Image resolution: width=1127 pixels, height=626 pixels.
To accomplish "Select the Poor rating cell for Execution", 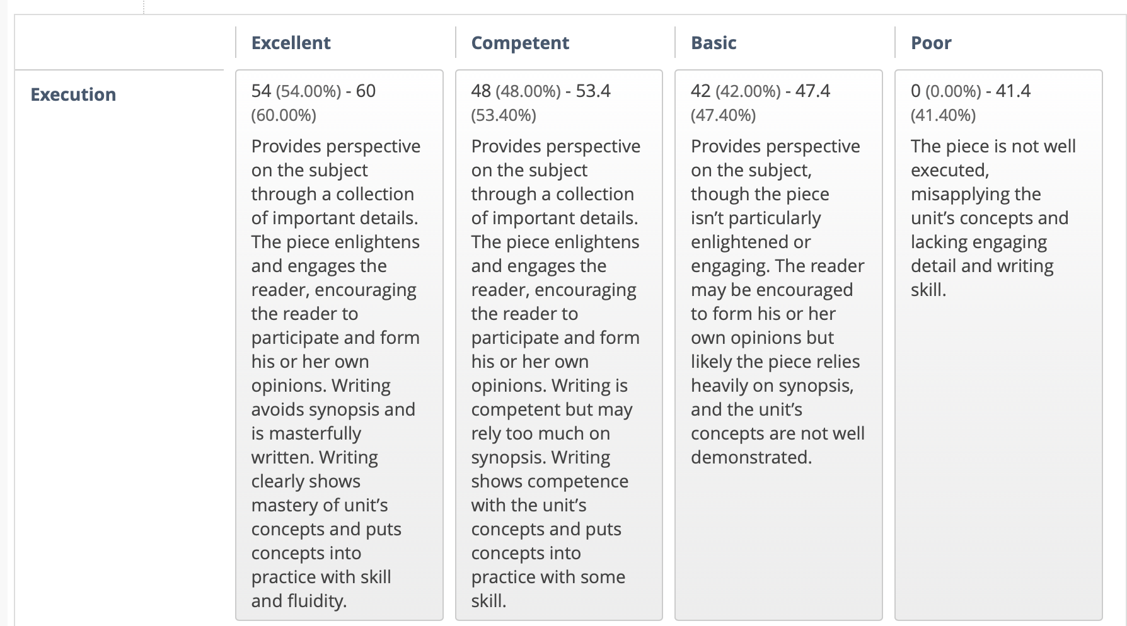I will coord(998,345).
